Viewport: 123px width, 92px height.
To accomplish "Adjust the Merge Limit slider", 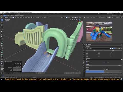I will pyautogui.click(x=104, y=66).
